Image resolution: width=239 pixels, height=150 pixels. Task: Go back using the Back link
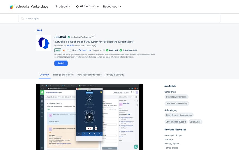[39, 30]
